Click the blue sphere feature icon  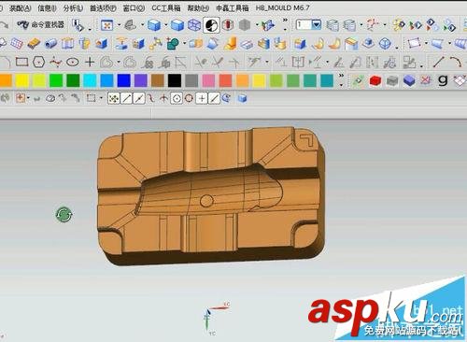tap(385, 44)
